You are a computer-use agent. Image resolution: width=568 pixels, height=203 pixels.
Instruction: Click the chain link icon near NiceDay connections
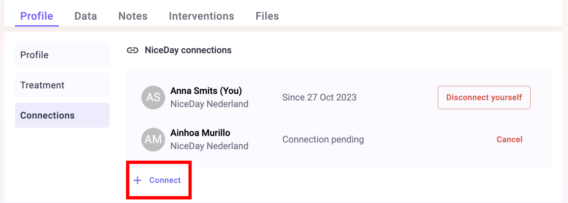point(132,50)
